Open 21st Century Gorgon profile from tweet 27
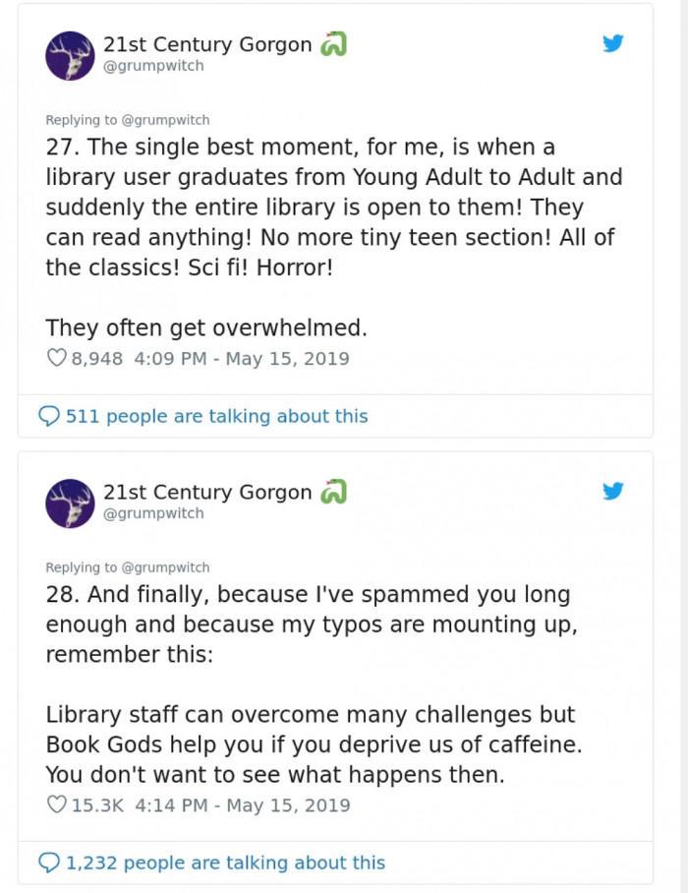 pos(207,44)
